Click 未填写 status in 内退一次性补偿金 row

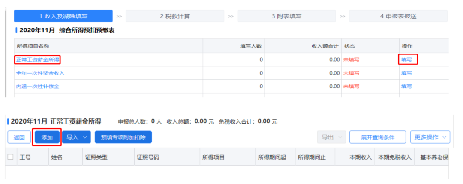(351, 87)
